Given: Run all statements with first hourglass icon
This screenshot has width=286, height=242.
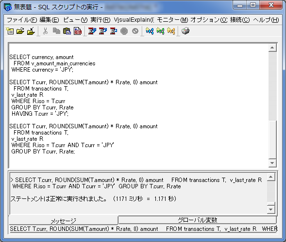Looking at the screenshot, I should pyautogui.click(x=92, y=31).
